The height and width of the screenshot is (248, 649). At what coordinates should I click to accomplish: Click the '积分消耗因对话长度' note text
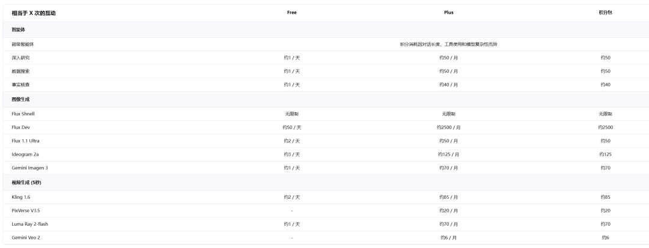(x=449, y=44)
